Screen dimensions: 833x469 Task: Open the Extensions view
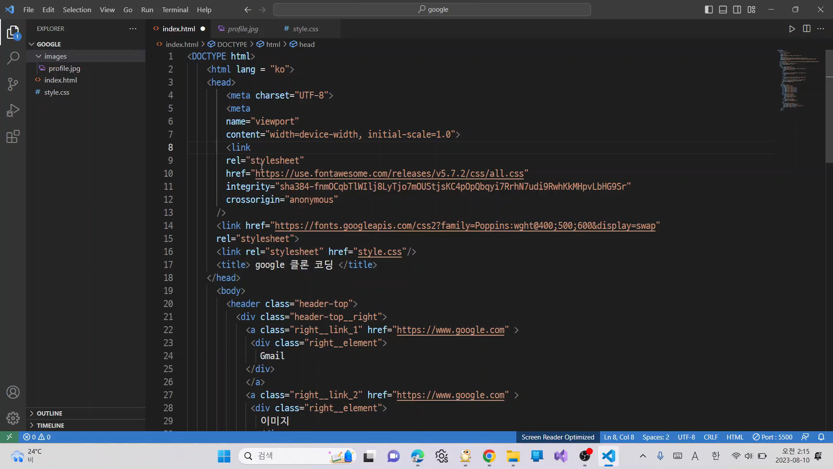13,137
